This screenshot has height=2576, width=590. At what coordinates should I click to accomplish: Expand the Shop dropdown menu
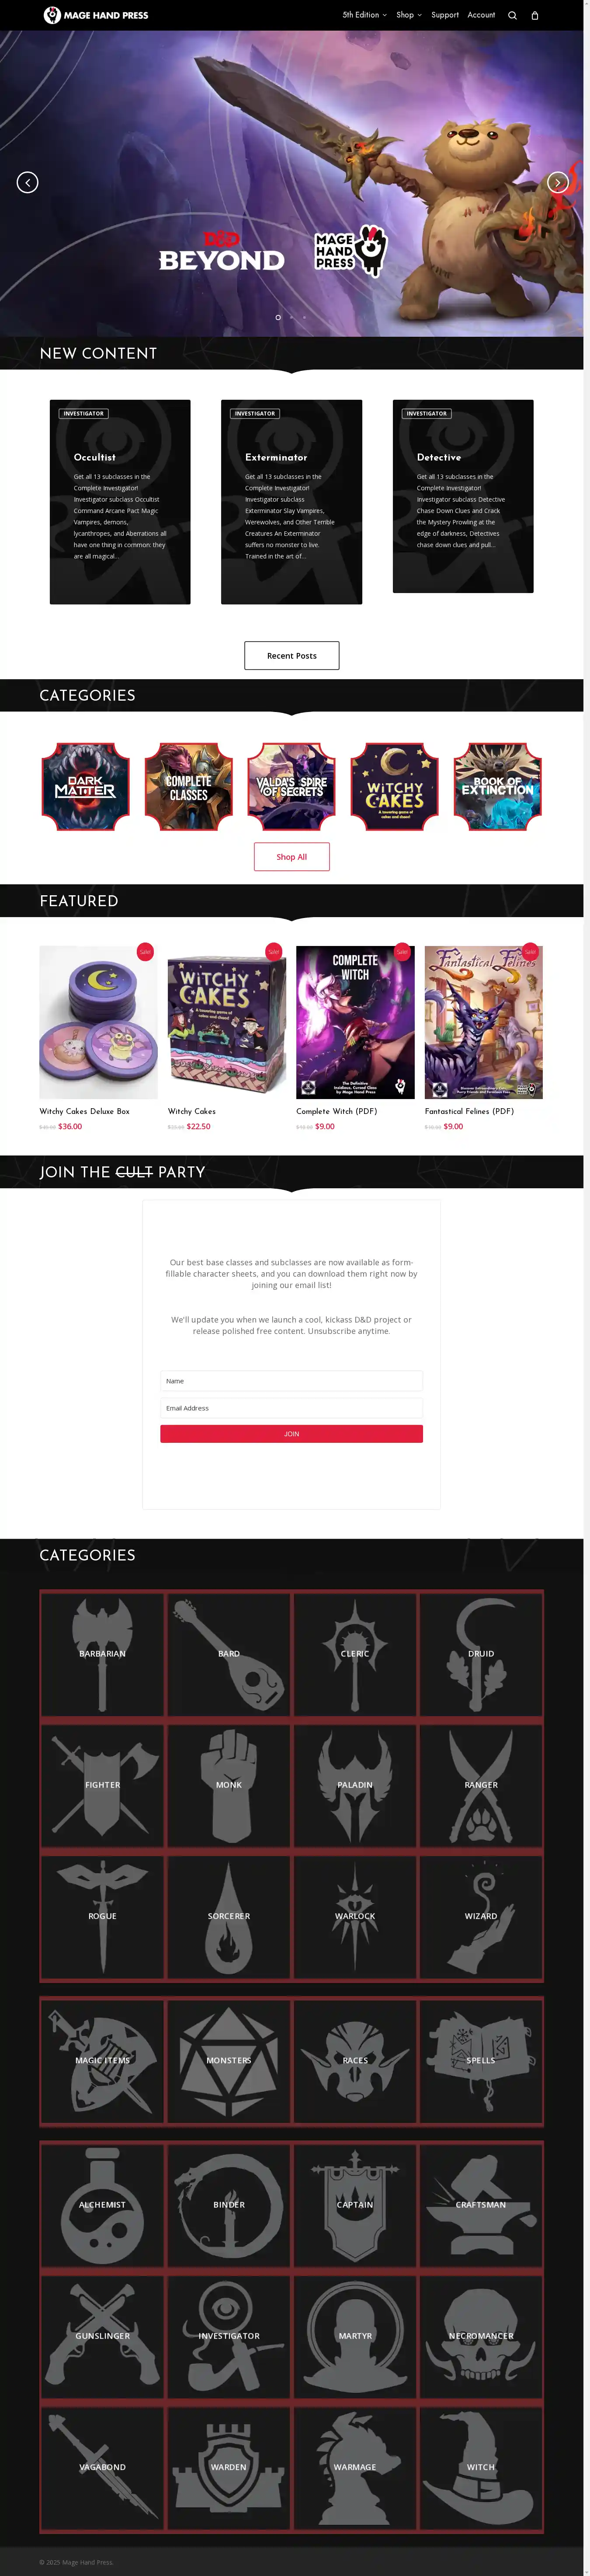[409, 15]
